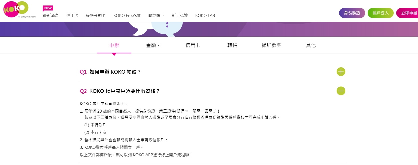The width and height of the screenshot is (418, 165).
Task: Click the line '3. KOKO數位帳戶每人限開立一戶'
Action: 111,147
